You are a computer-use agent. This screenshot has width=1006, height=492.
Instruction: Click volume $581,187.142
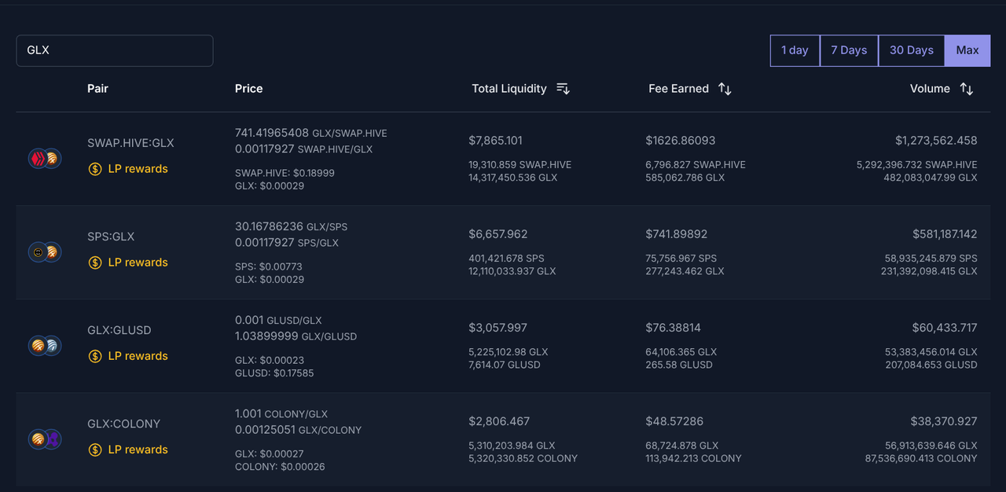(945, 234)
